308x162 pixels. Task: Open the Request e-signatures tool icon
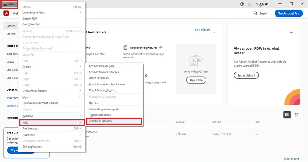(x=125, y=47)
